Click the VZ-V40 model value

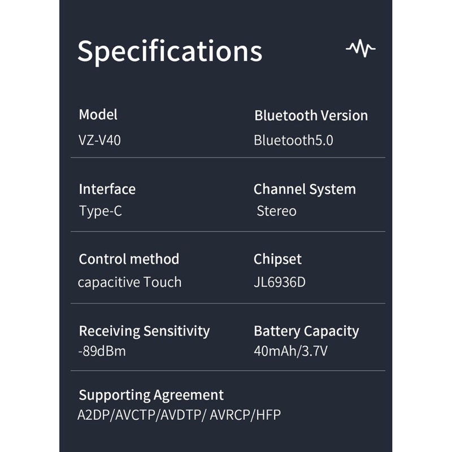(100, 140)
